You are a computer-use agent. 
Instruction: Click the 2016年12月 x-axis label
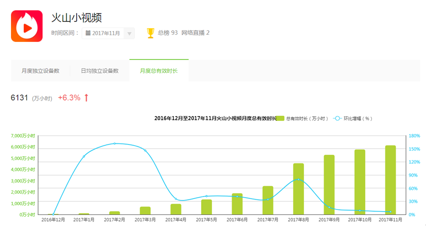[53, 220]
